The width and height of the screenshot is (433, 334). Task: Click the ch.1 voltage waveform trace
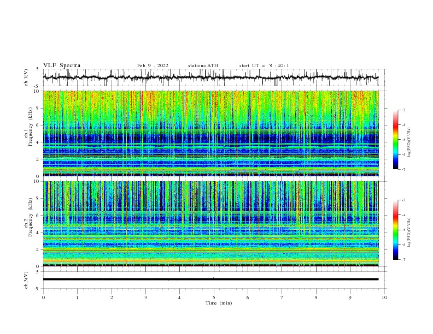point(210,77)
